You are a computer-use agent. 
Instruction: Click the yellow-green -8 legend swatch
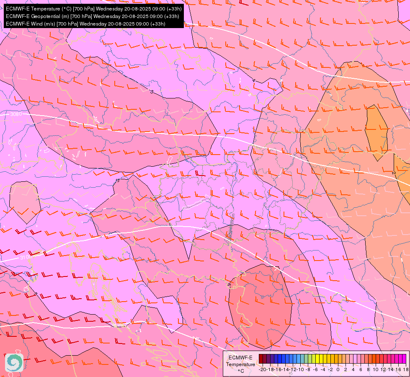coord(310,359)
